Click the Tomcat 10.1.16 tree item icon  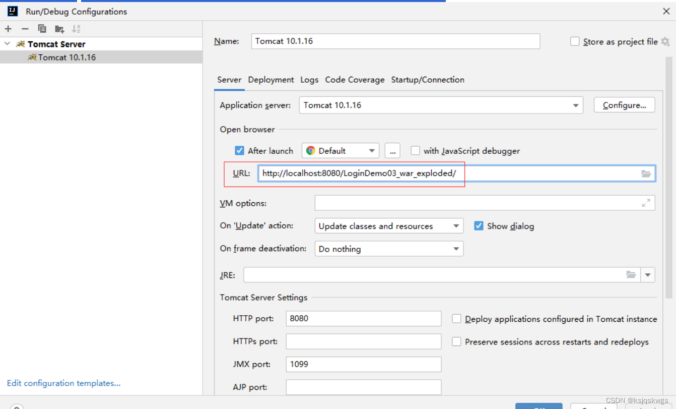(32, 57)
